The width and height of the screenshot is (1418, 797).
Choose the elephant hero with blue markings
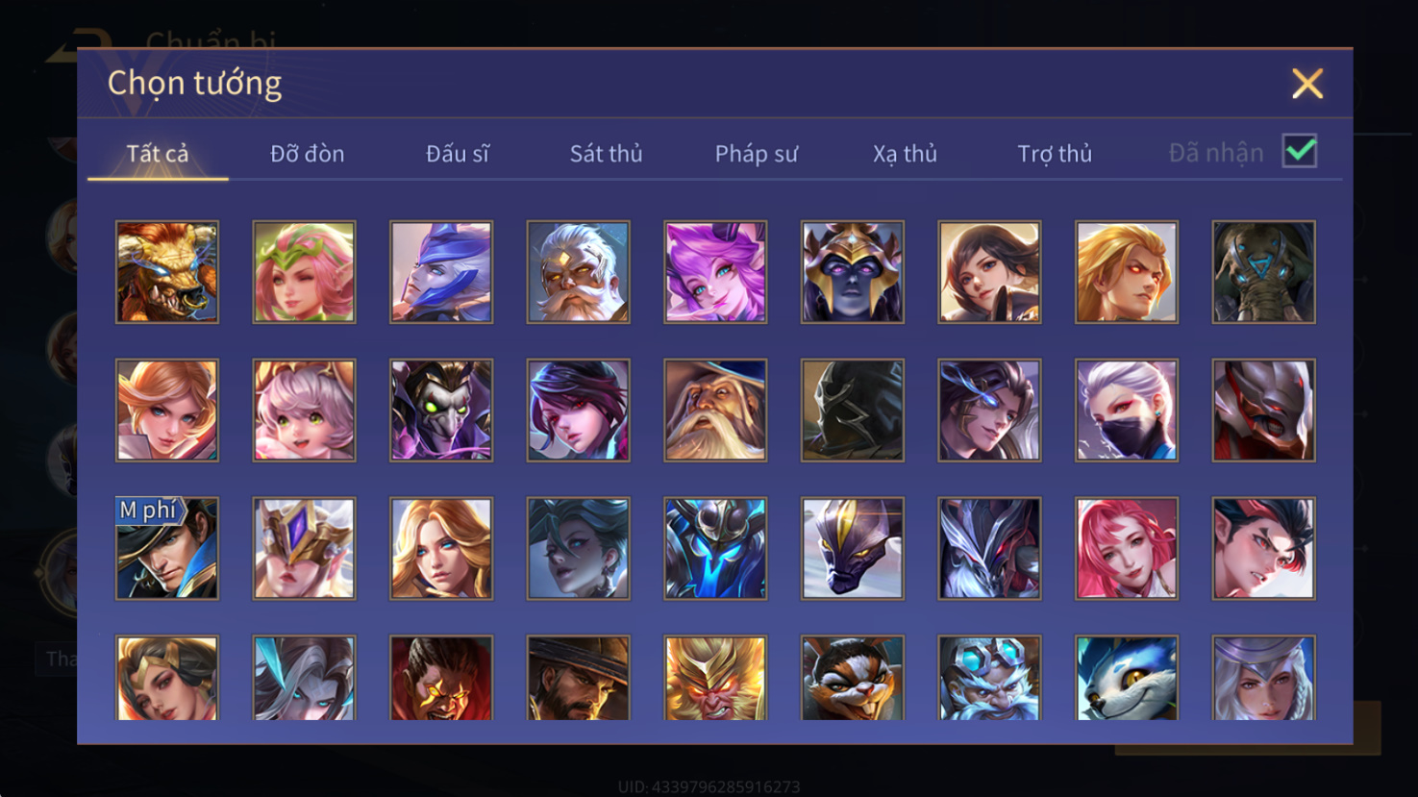click(1263, 272)
